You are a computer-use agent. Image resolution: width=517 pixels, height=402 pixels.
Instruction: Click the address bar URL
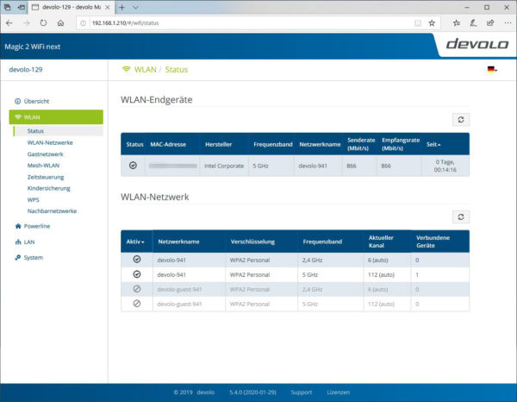125,23
